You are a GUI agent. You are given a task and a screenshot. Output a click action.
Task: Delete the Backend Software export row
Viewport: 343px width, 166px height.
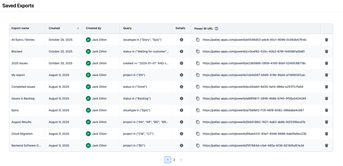327,145
